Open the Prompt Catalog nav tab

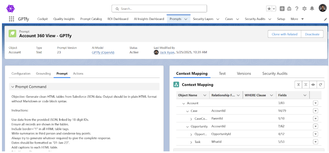pyautogui.click(x=91, y=19)
